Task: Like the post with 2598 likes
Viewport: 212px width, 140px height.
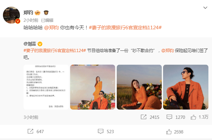Action: click(169, 132)
